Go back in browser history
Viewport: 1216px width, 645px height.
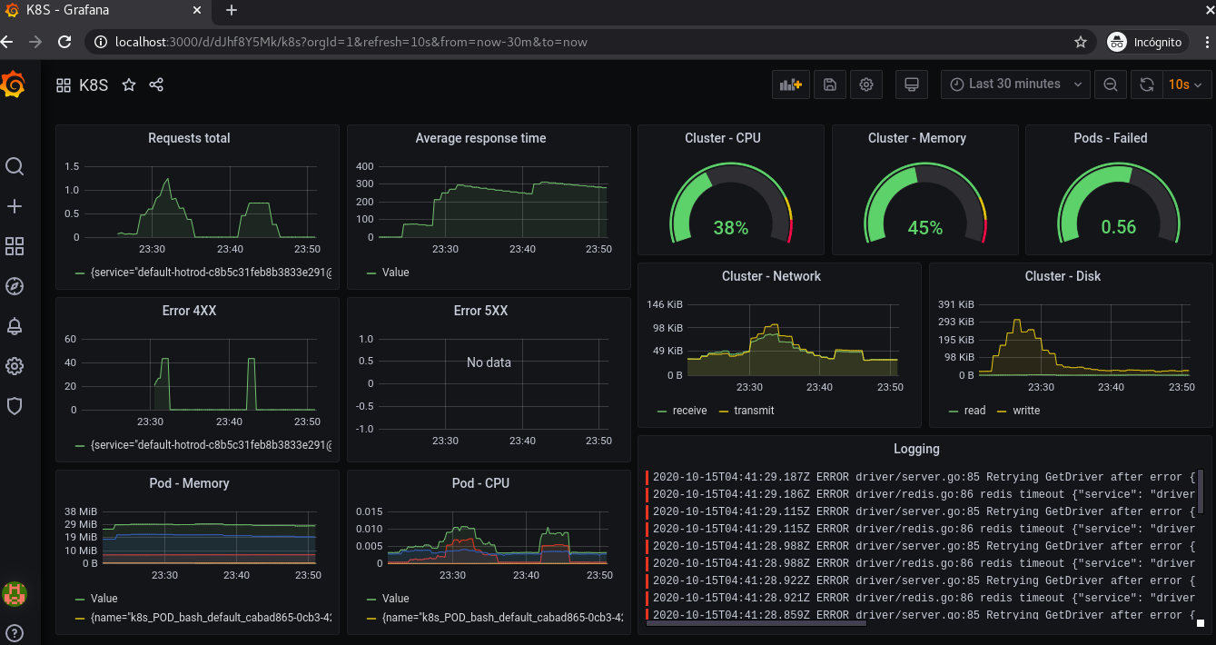(7, 42)
